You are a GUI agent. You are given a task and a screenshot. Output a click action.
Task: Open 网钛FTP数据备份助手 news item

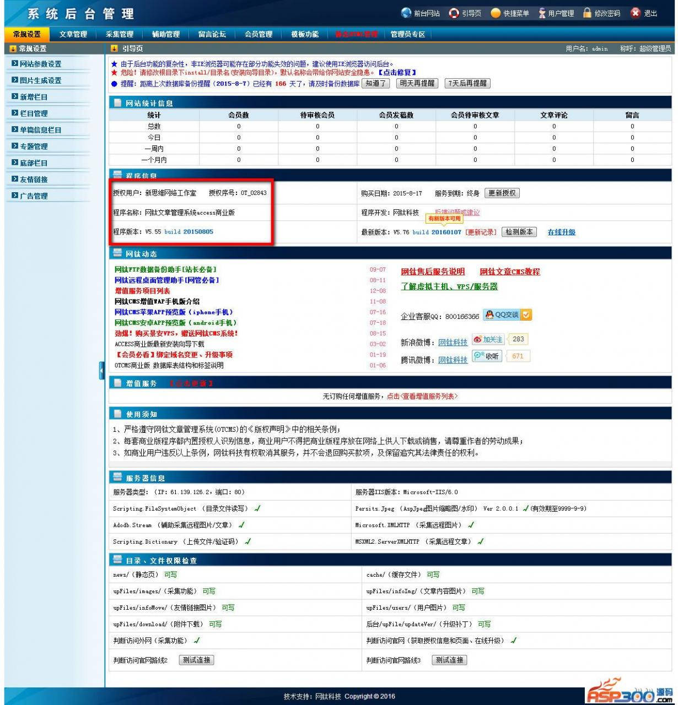(x=165, y=269)
